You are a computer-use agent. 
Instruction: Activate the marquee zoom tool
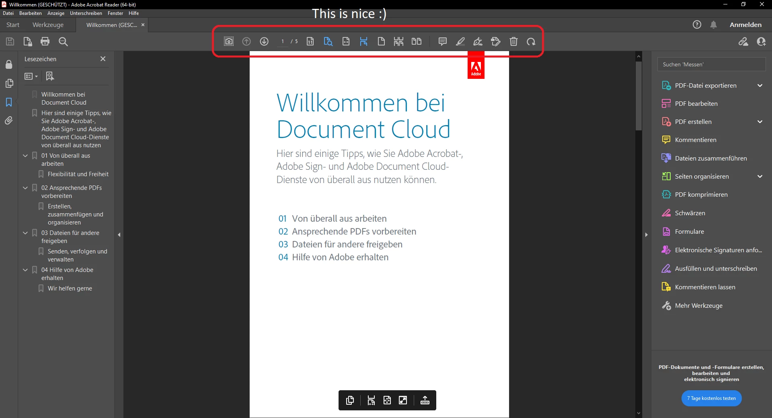328,41
